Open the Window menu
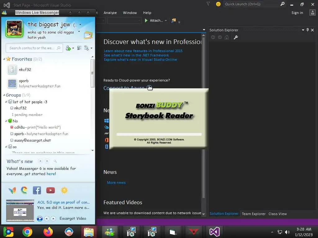 click(x=130, y=13)
